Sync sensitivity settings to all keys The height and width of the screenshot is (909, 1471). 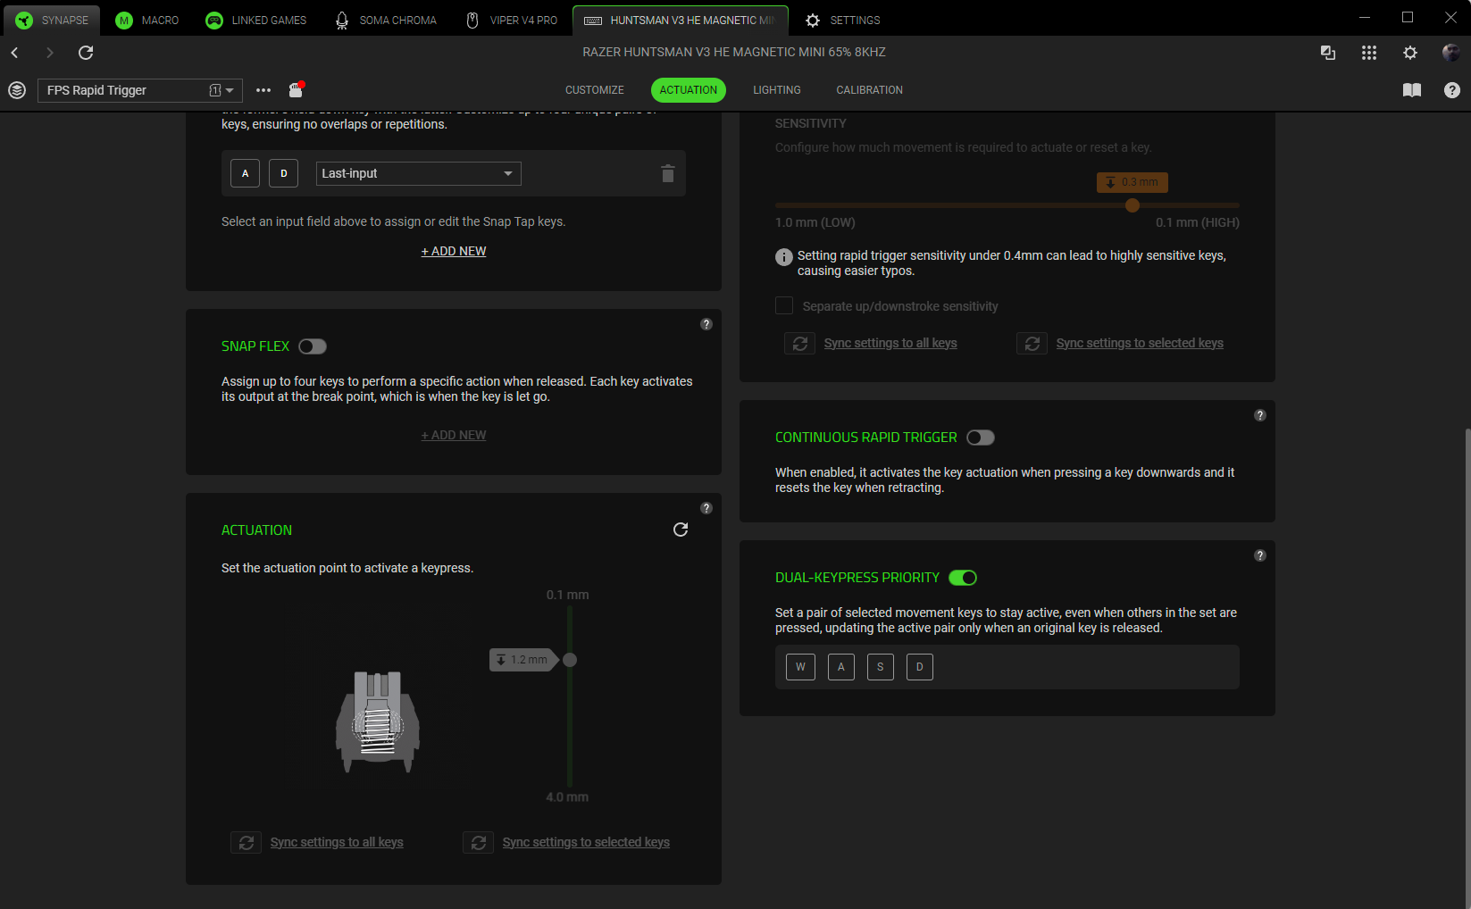click(x=890, y=343)
